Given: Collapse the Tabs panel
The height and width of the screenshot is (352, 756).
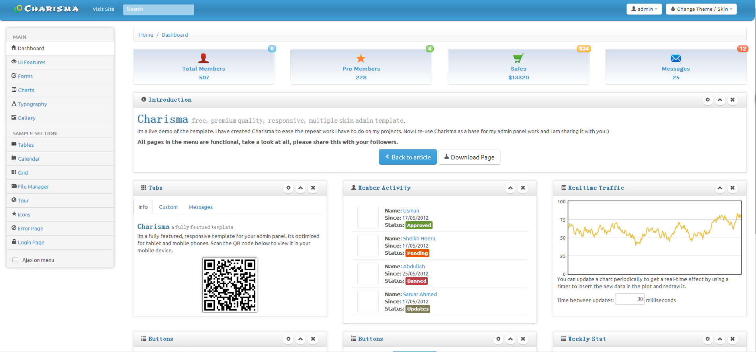Looking at the screenshot, I should [301, 188].
